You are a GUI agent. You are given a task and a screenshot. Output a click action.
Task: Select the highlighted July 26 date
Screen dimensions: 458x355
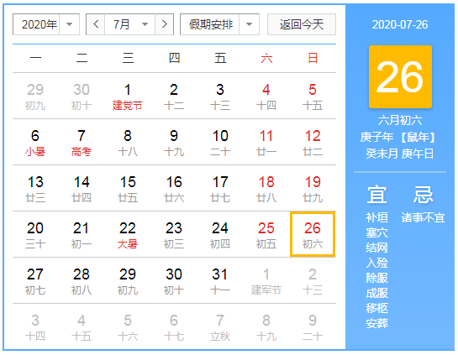tap(313, 235)
